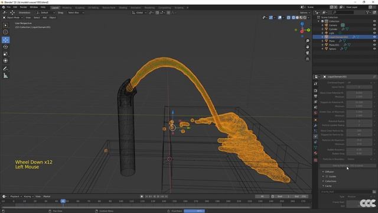378x213 pixels.
Task: Activate the Move tool
Action: 5,40
